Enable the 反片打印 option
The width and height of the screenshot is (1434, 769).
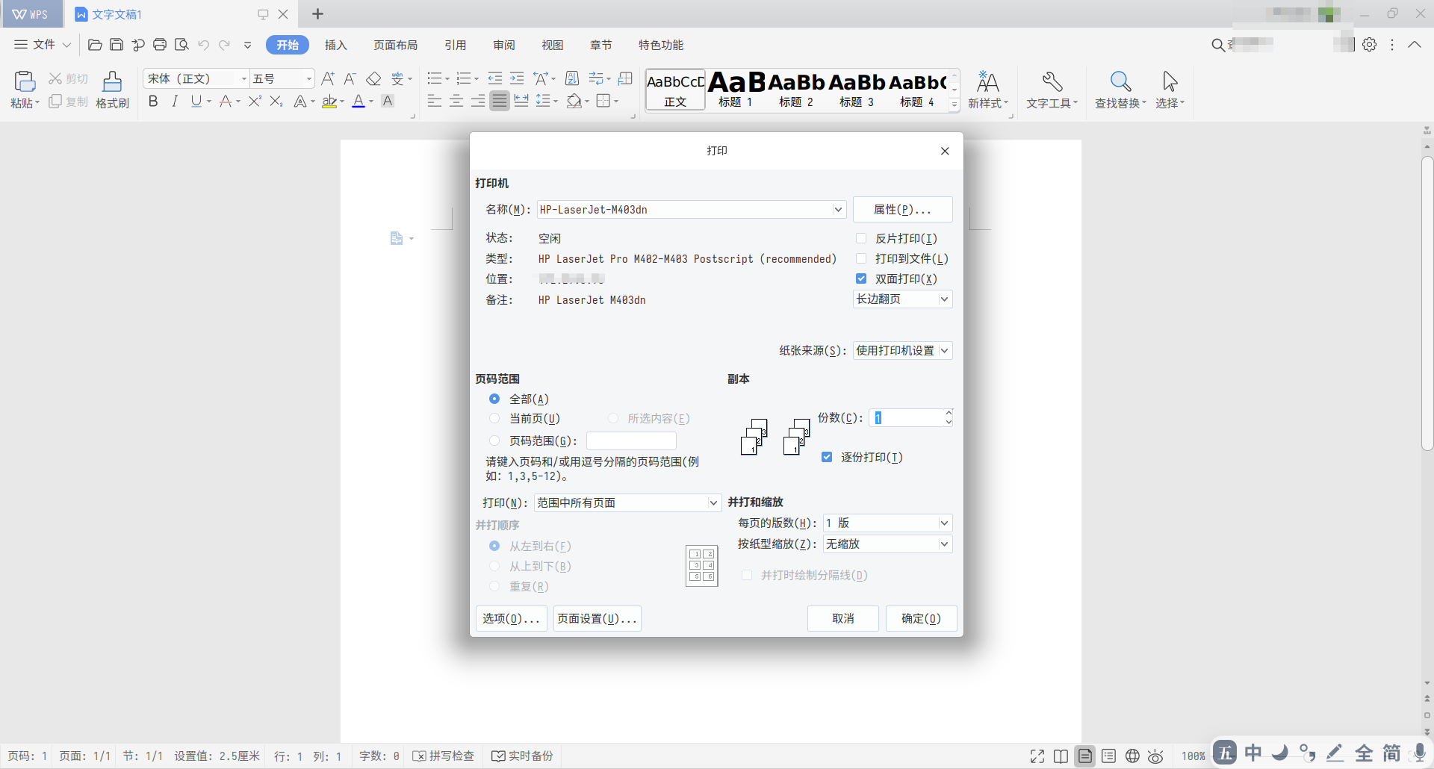[861, 237]
